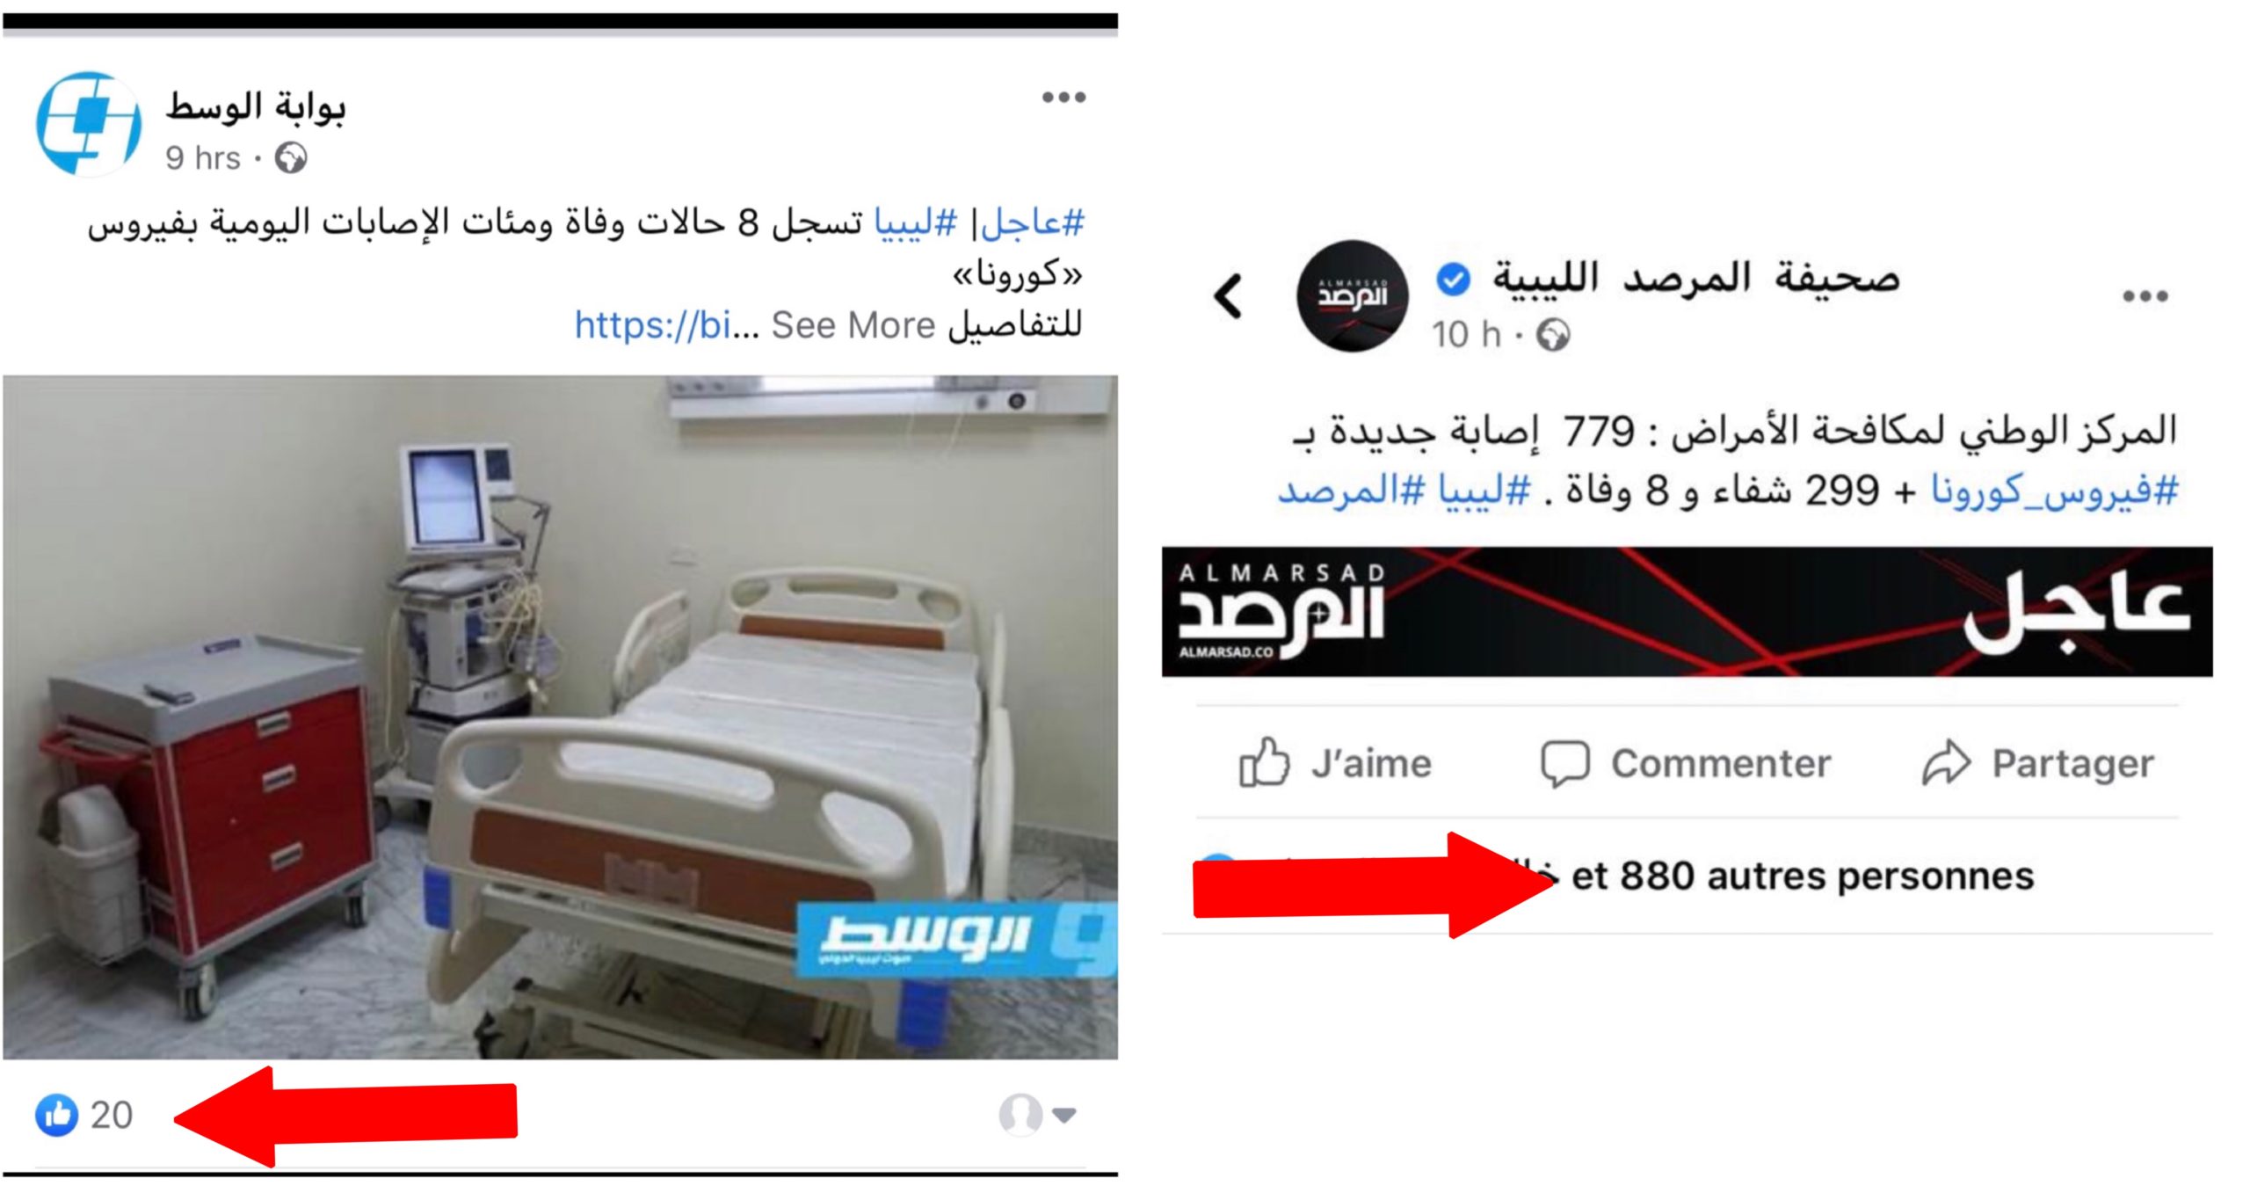Expand post text via See More
This screenshot has width=2250, height=1193.
[853, 325]
